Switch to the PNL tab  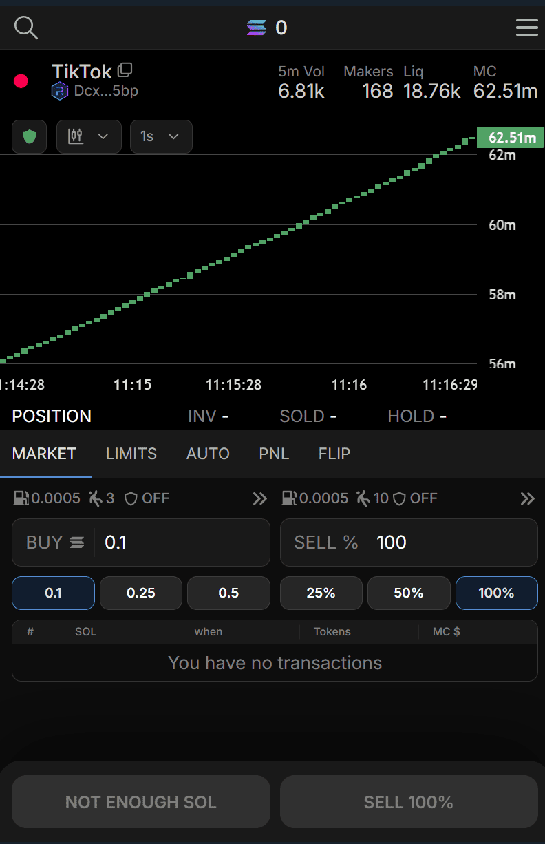[x=274, y=454]
